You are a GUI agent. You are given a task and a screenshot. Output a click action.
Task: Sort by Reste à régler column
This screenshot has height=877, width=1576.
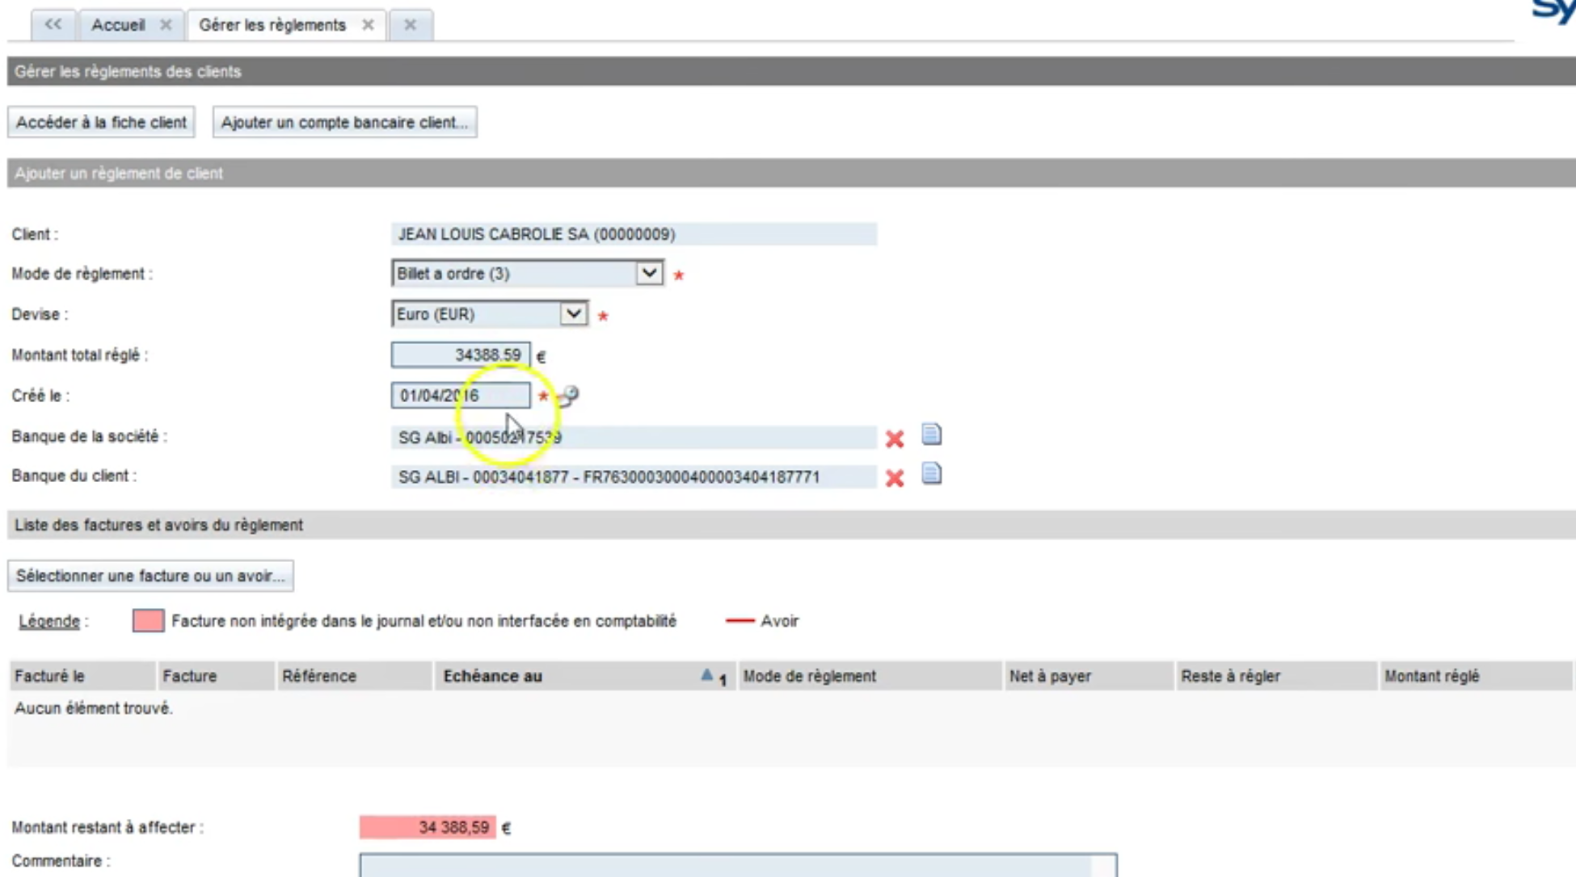pyautogui.click(x=1276, y=676)
